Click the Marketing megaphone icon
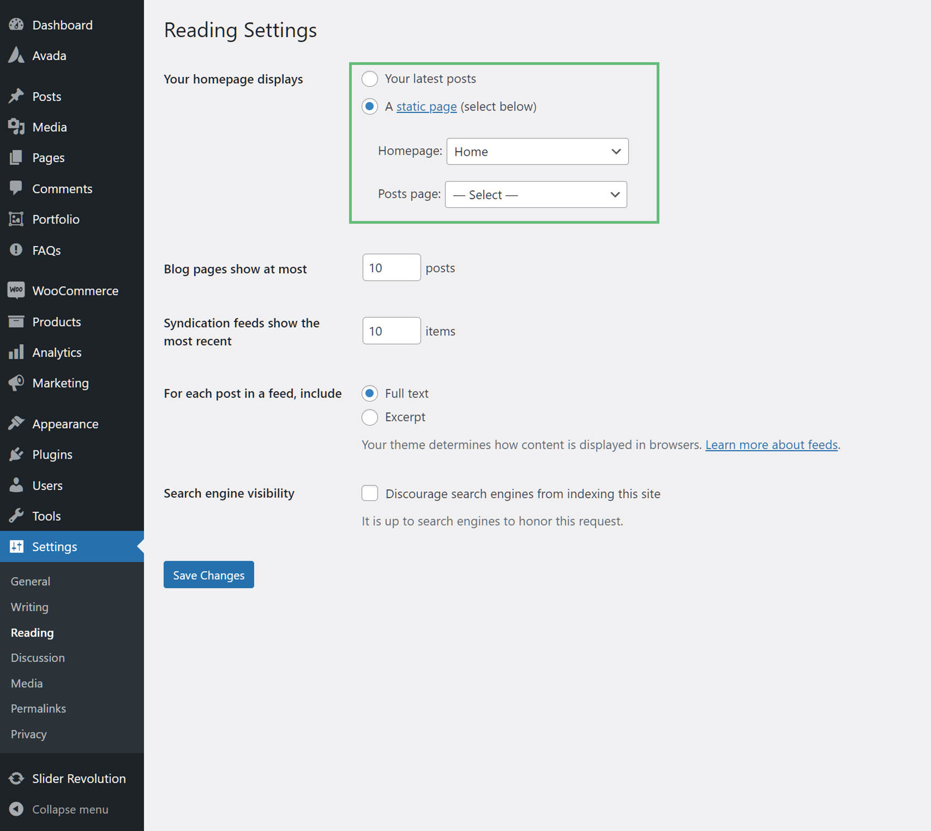931x831 pixels. pyautogui.click(x=16, y=383)
